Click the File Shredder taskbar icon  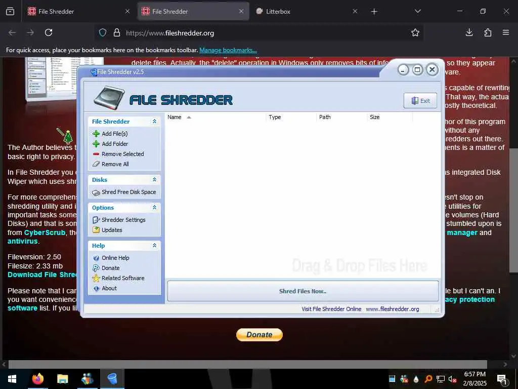(112, 379)
